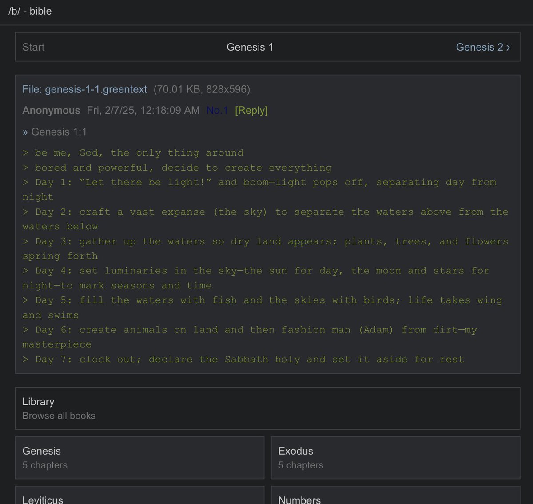Go to the Genesis 2 chapter link
The image size is (533, 504).
coord(483,47)
